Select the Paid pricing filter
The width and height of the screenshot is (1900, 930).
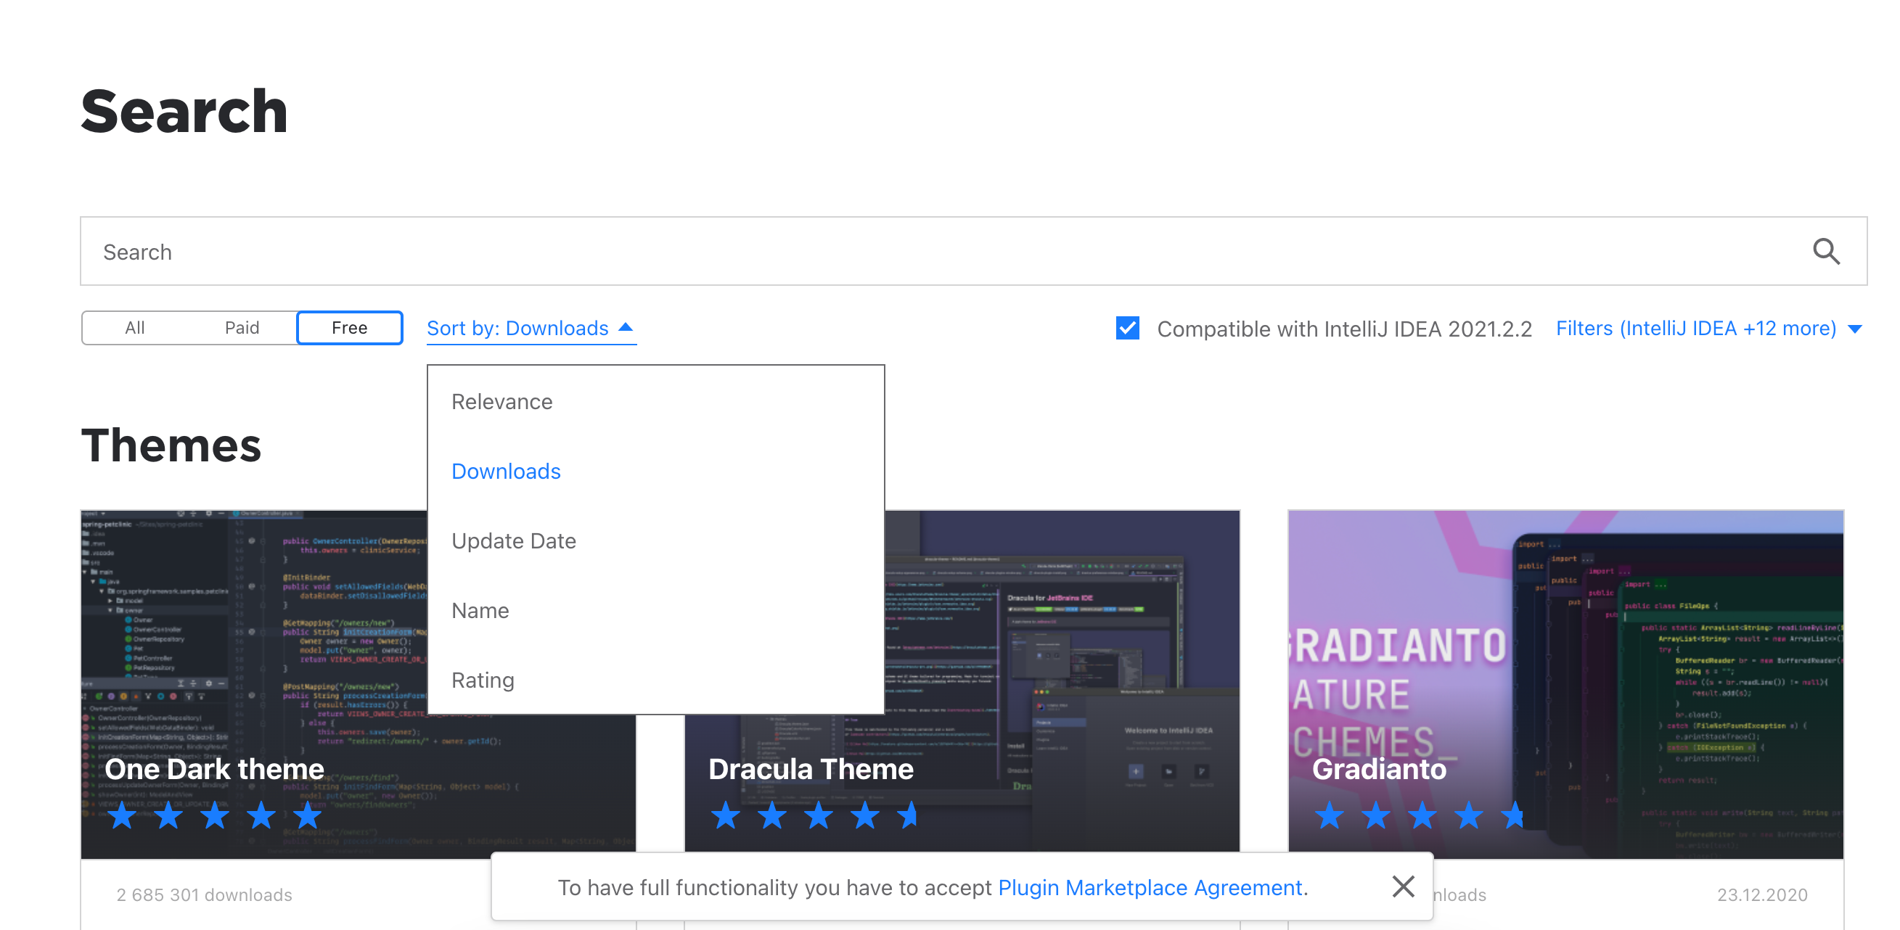click(242, 327)
